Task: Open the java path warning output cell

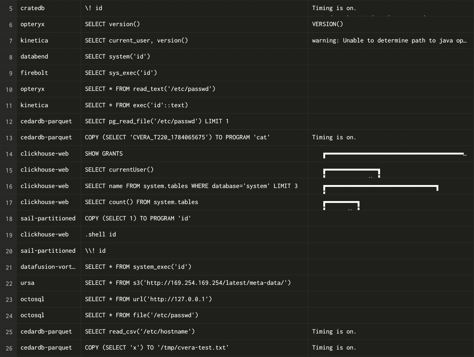Action: [x=391, y=40]
